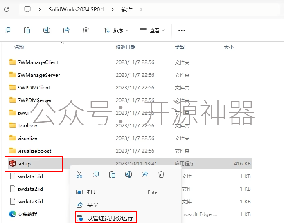The width and height of the screenshot is (284, 223).
Task: Sort by 修改日期 column header
Action: click(126, 47)
